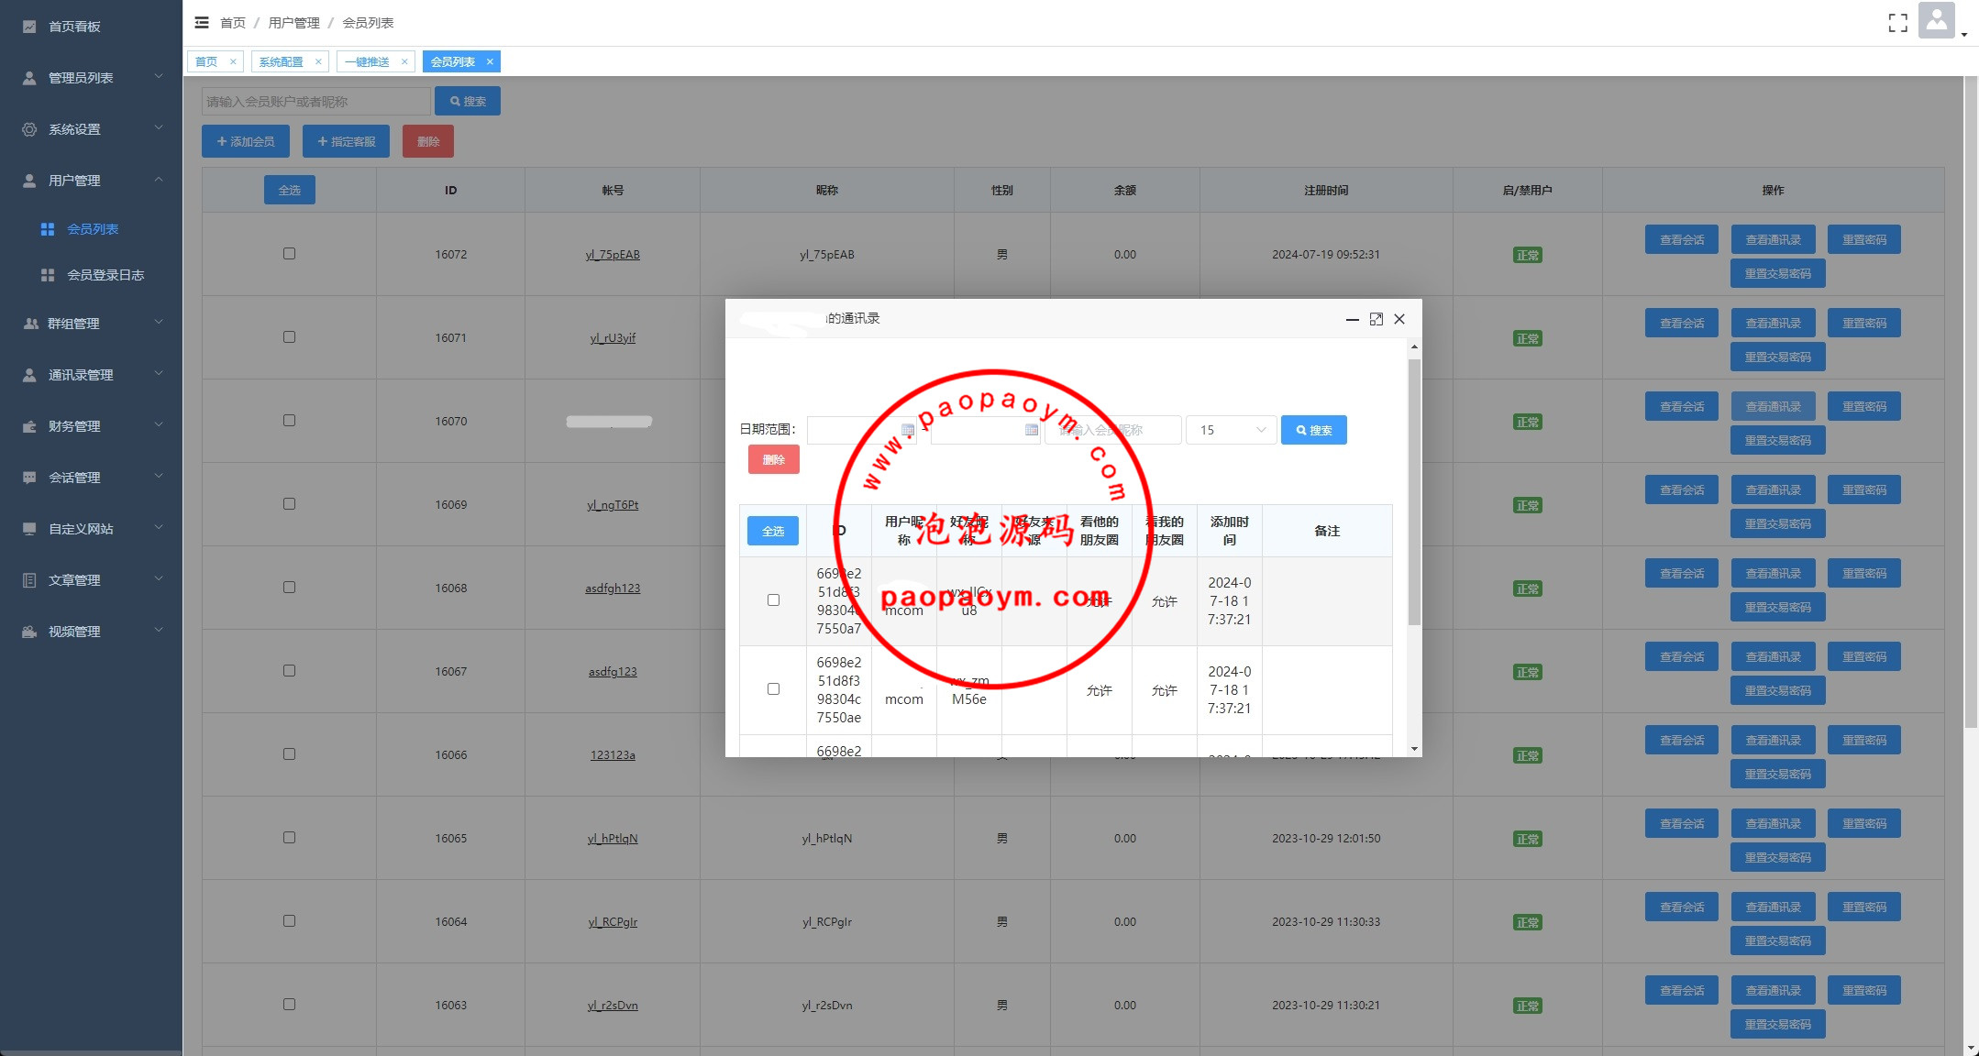Close the 一键推送 tab with its x icon
The height and width of the screenshot is (1056, 1979).
pyautogui.click(x=404, y=61)
